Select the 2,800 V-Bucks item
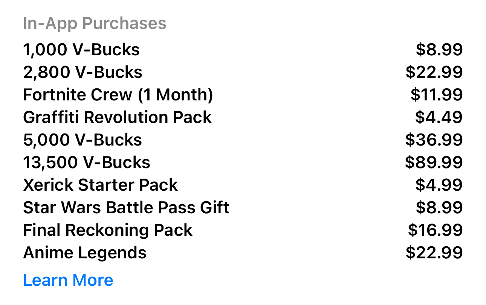The height and width of the screenshot is (305, 486). 83,72
